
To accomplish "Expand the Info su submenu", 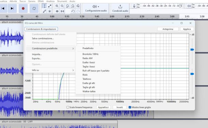I will (51, 70).
